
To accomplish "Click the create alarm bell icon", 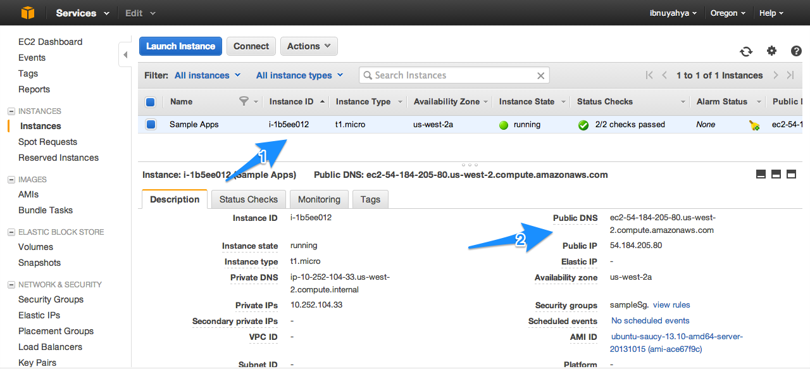I will click(x=754, y=125).
